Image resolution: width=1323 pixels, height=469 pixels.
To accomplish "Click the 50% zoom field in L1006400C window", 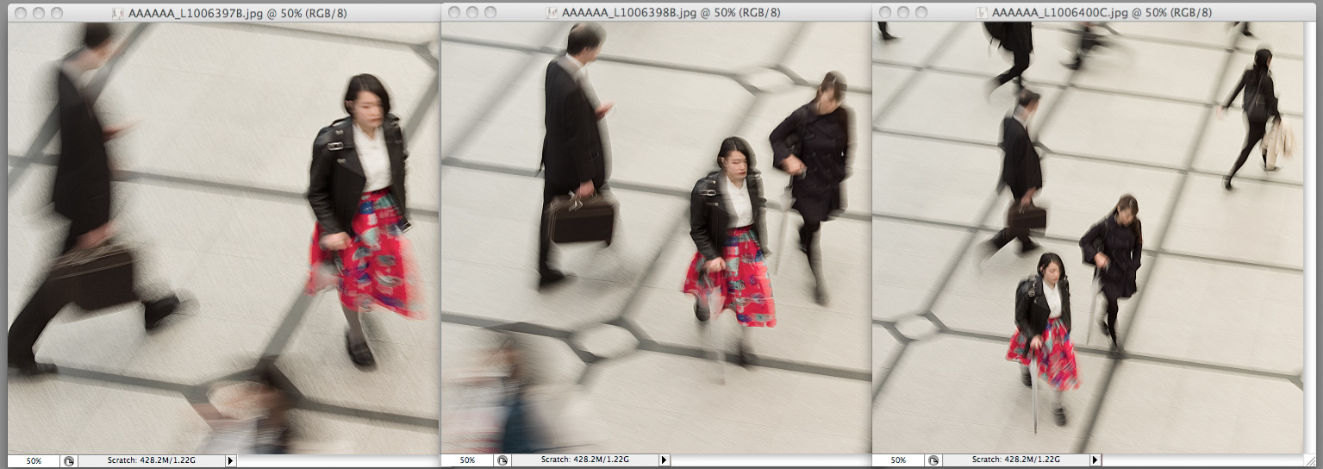I will pyautogui.click(x=899, y=461).
